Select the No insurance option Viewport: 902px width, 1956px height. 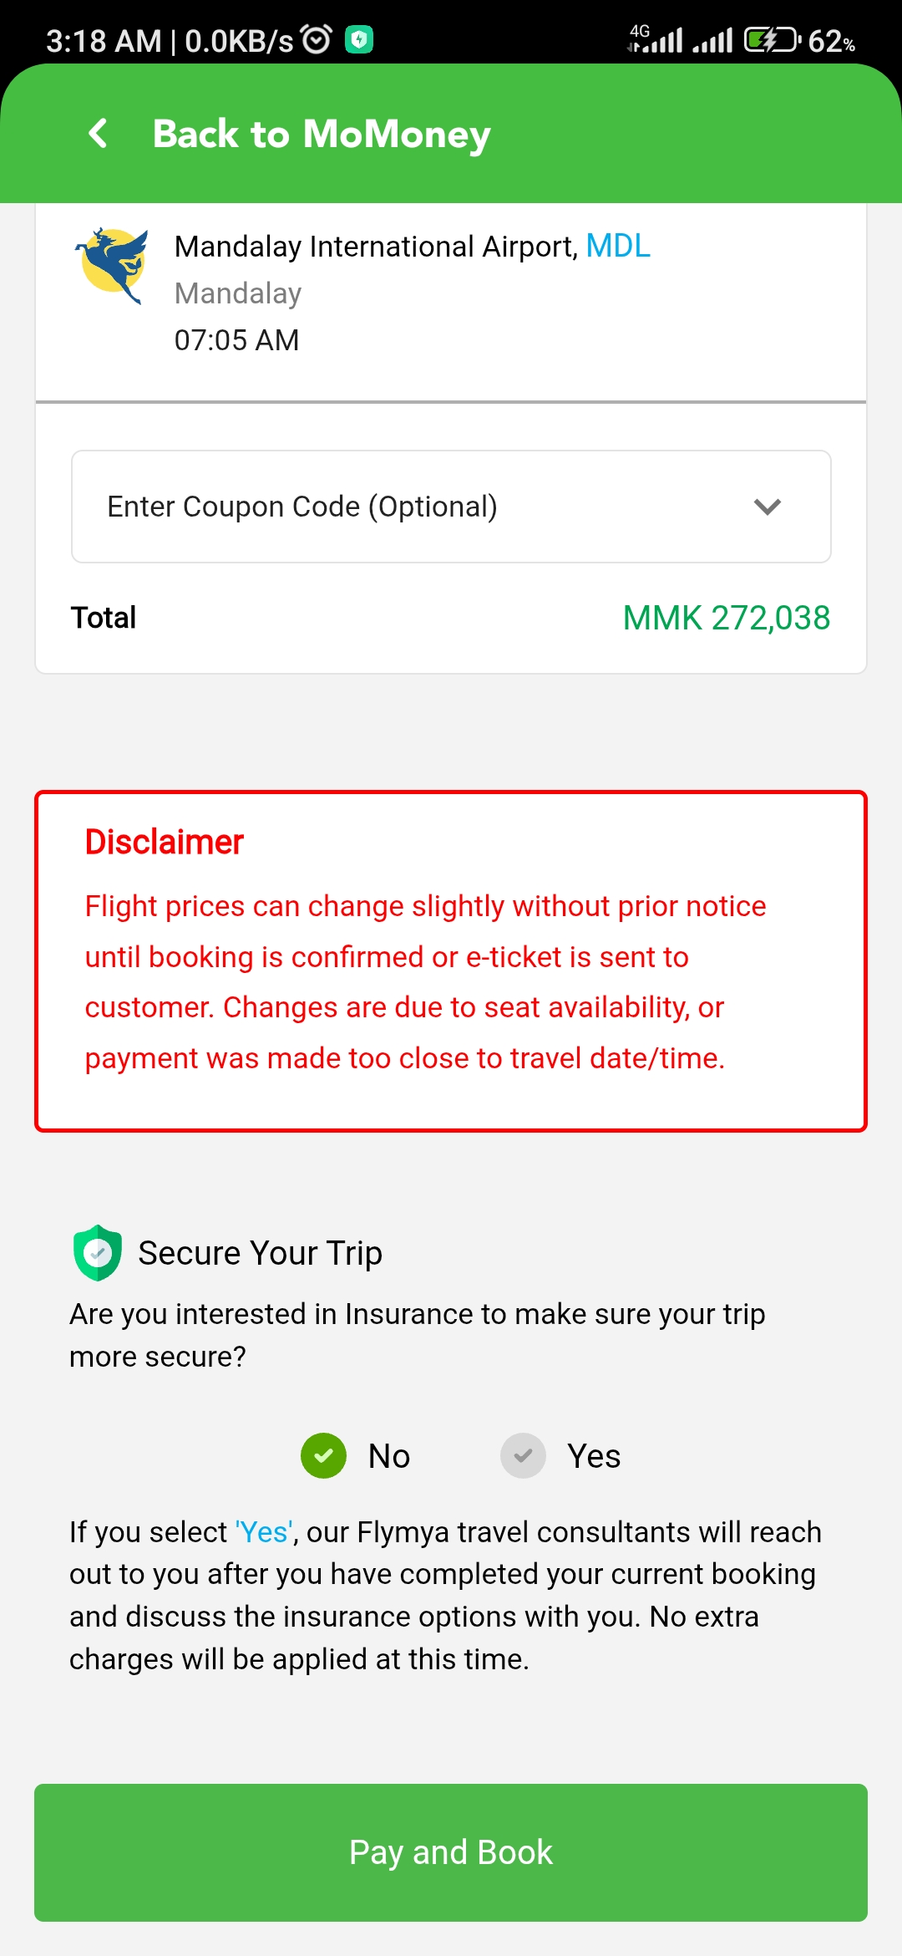tap(324, 1455)
